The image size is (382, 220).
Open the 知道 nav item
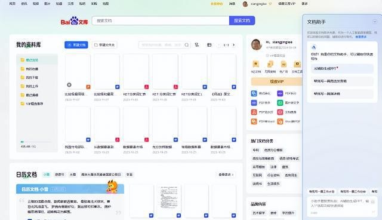click(x=59, y=4)
